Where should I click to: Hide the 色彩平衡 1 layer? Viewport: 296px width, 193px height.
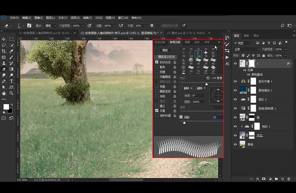235,81
